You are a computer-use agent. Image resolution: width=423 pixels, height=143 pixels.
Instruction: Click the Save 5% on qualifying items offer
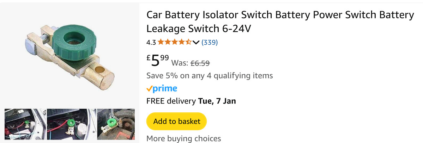210,75
